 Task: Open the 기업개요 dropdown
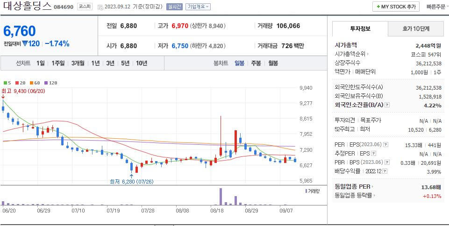tap(198, 7)
